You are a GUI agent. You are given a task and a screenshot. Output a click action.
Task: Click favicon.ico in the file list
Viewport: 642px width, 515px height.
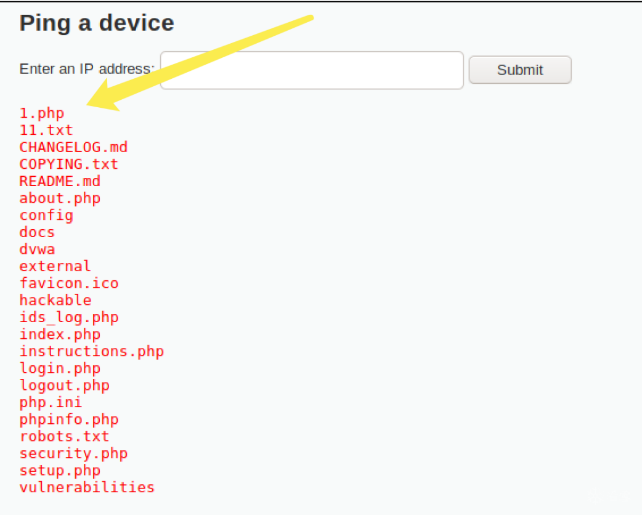tap(69, 283)
